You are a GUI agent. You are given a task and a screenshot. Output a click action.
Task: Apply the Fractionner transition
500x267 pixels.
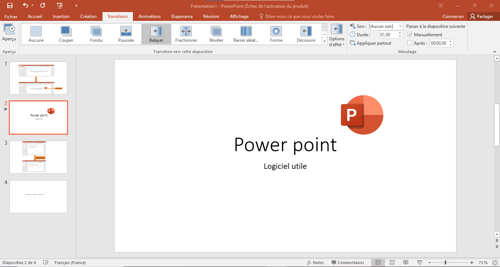186,34
